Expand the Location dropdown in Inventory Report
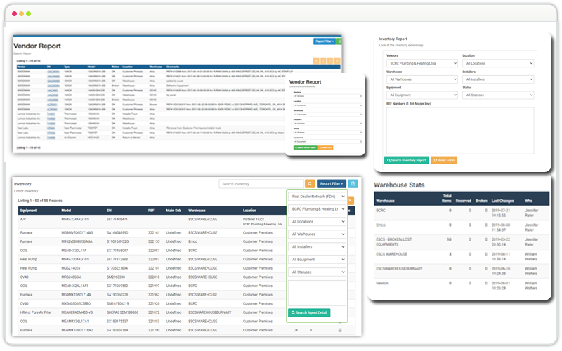The image size is (562, 351). pyautogui.click(x=497, y=63)
